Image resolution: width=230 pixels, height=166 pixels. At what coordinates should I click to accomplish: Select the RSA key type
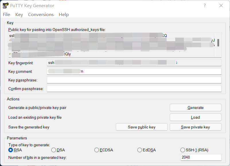coord(15,150)
